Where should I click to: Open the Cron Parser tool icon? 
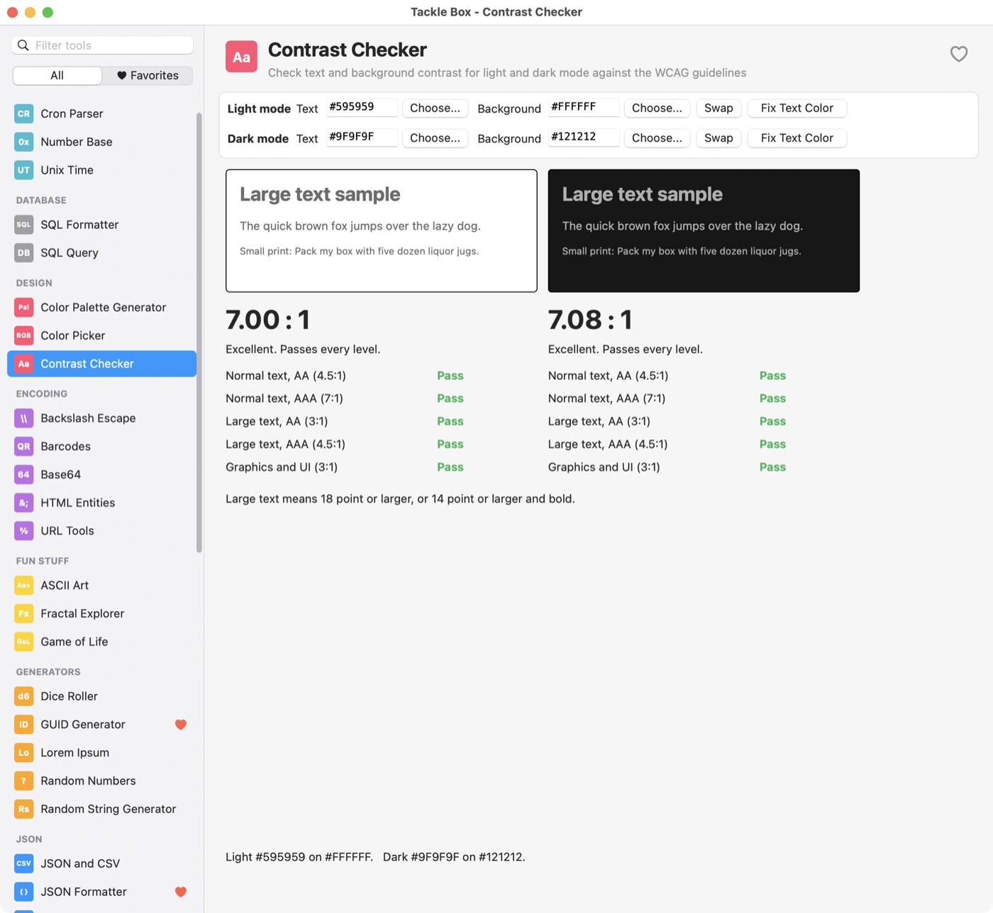point(23,113)
